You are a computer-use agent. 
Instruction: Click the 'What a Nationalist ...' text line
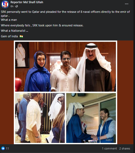tap(15, 31)
